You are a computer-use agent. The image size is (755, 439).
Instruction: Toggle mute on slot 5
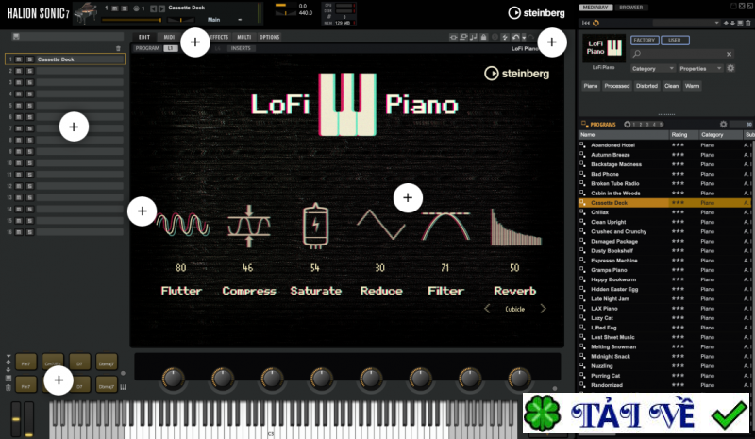19,106
